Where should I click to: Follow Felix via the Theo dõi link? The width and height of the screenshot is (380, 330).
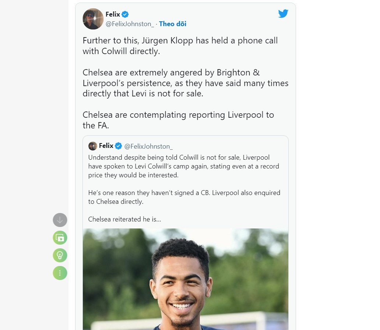coord(173,24)
